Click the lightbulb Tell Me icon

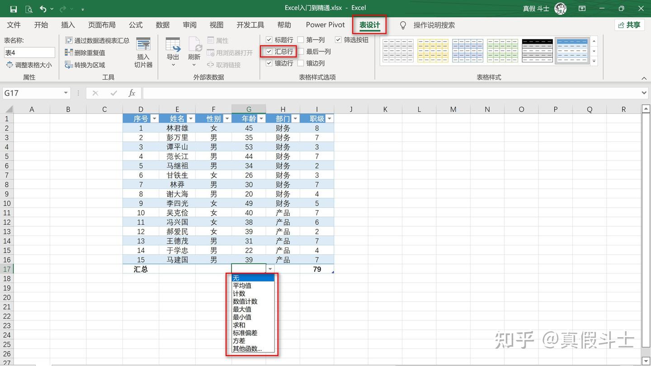(403, 25)
